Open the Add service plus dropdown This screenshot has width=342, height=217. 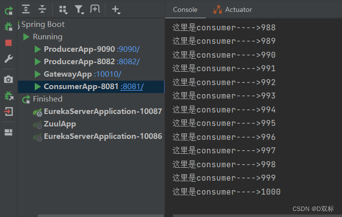(x=116, y=9)
